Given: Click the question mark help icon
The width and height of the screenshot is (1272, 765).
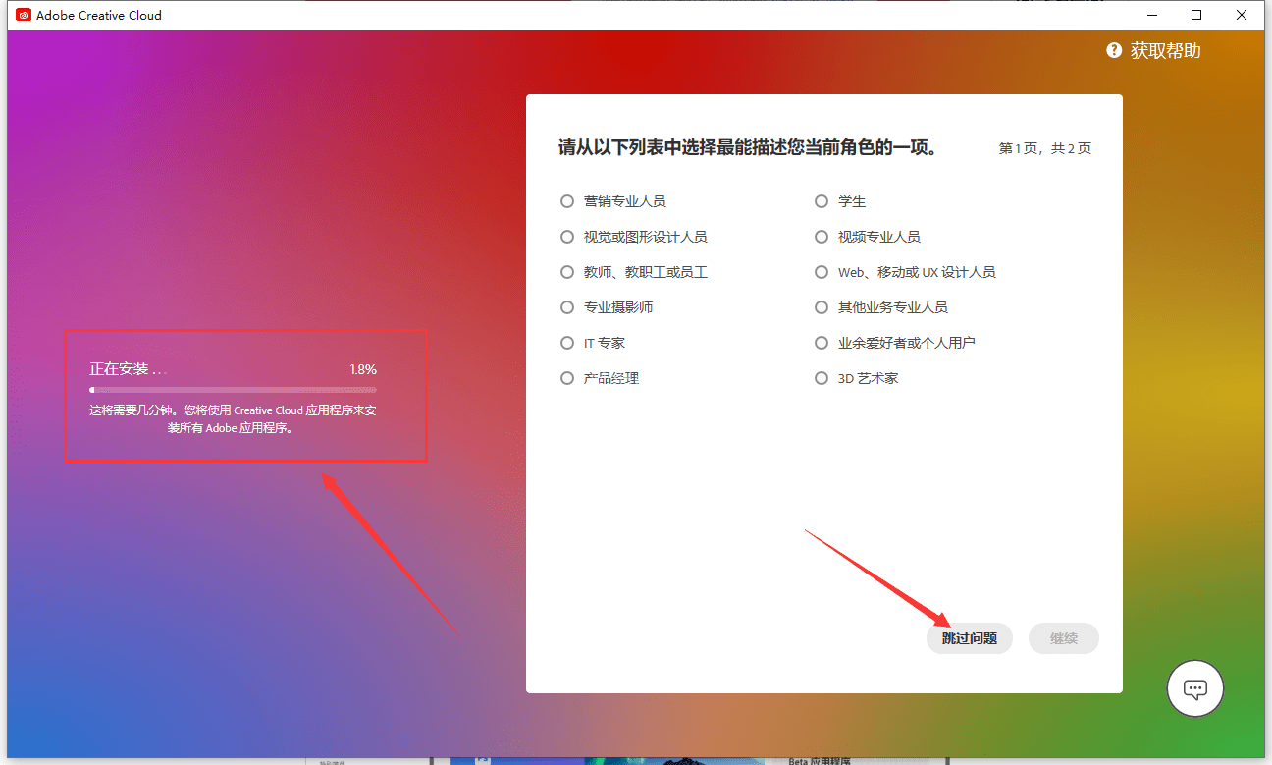Looking at the screenshot, I should tap(1114, 50).
